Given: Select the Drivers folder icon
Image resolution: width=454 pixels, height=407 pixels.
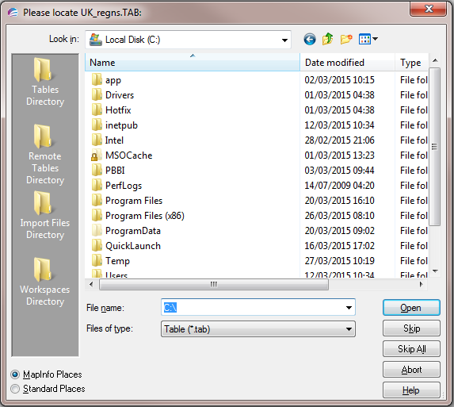Looking at the screenshot, I should click(x=97, y=94).
